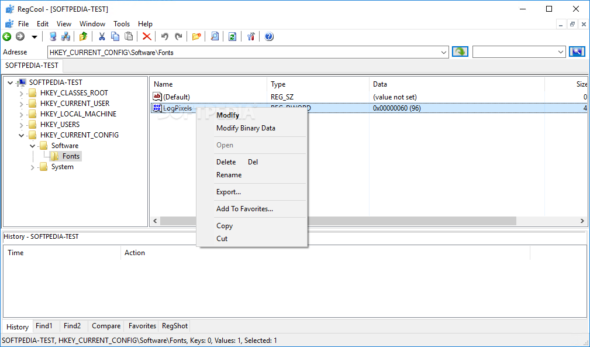Click the Redo toolbar icon
Viewport: 590px width, 347px height.
pos(178,36)
